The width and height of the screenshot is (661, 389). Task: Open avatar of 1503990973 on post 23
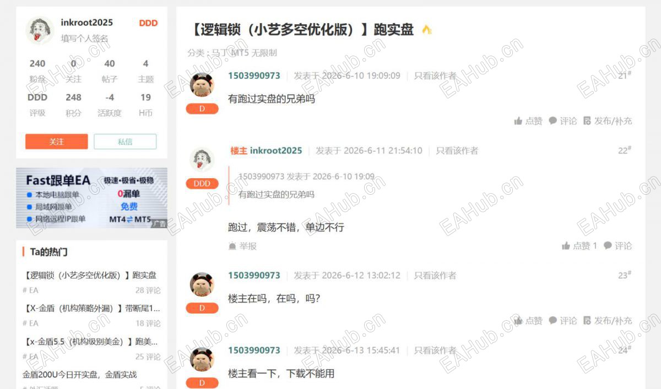click(x=202, y=284)
